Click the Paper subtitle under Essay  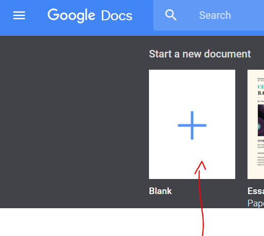256,203
